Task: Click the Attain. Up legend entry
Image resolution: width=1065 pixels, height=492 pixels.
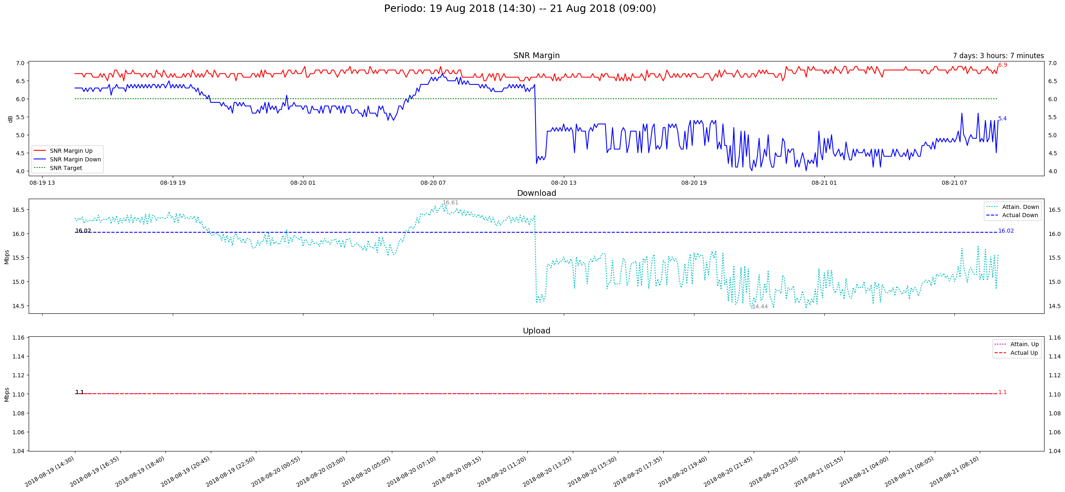Action: (x=1024, y=344)
